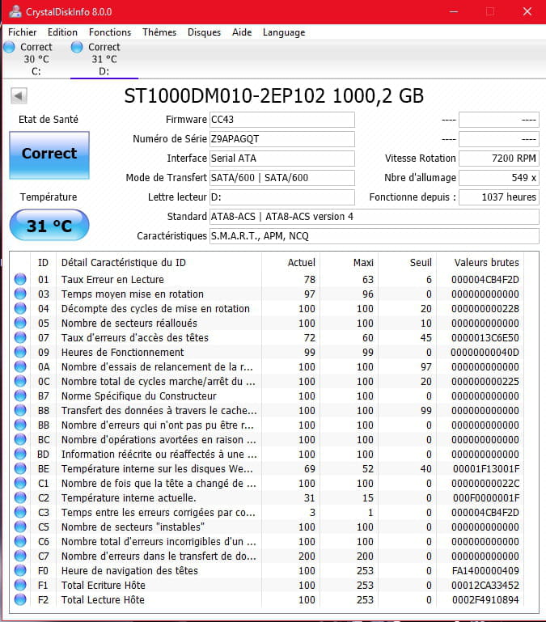Screen dimensions: 546x622
Task: Open the Disques menu
Action: click(x=204, y=32)
